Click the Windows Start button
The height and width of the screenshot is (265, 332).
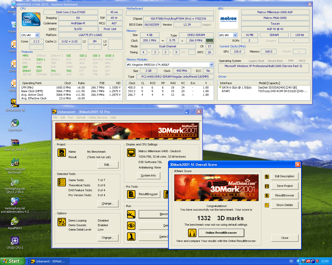13,261
